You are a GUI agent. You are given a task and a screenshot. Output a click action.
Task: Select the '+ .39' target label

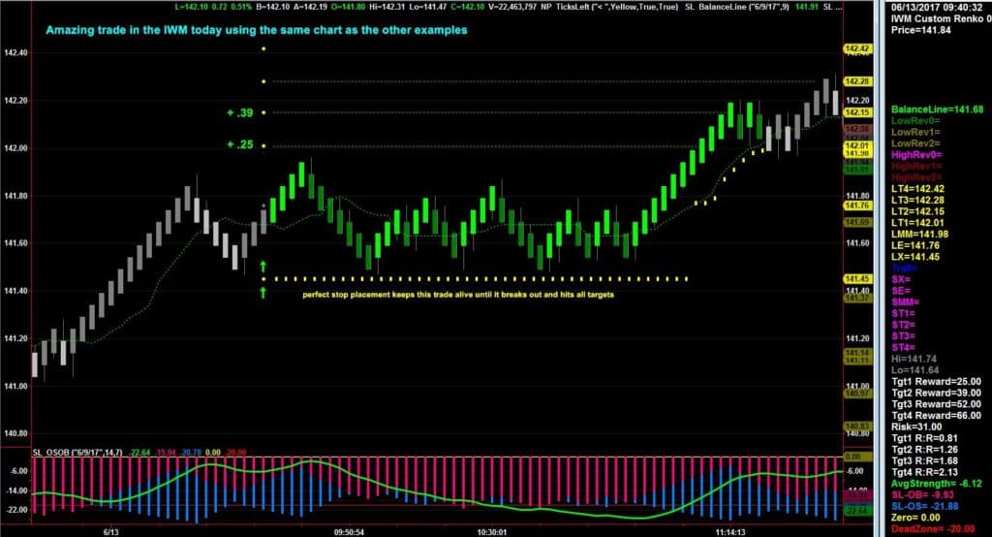click(240, 112)
